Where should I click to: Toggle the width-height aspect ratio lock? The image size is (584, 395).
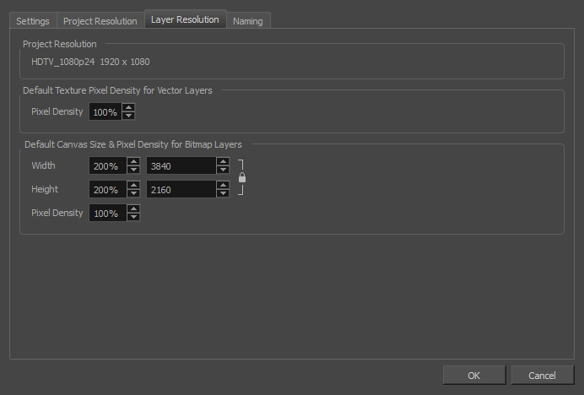pyautogui.click(x=242, y=178)
